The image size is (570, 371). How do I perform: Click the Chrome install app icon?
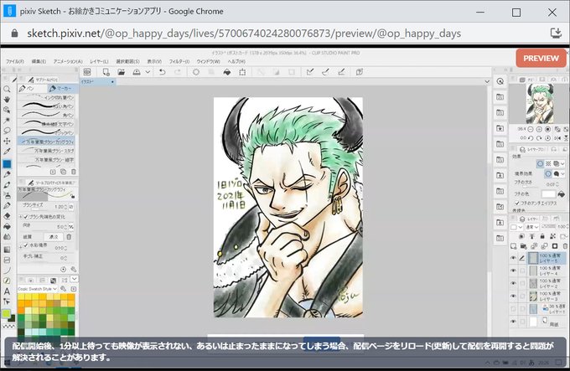[556, 33]
